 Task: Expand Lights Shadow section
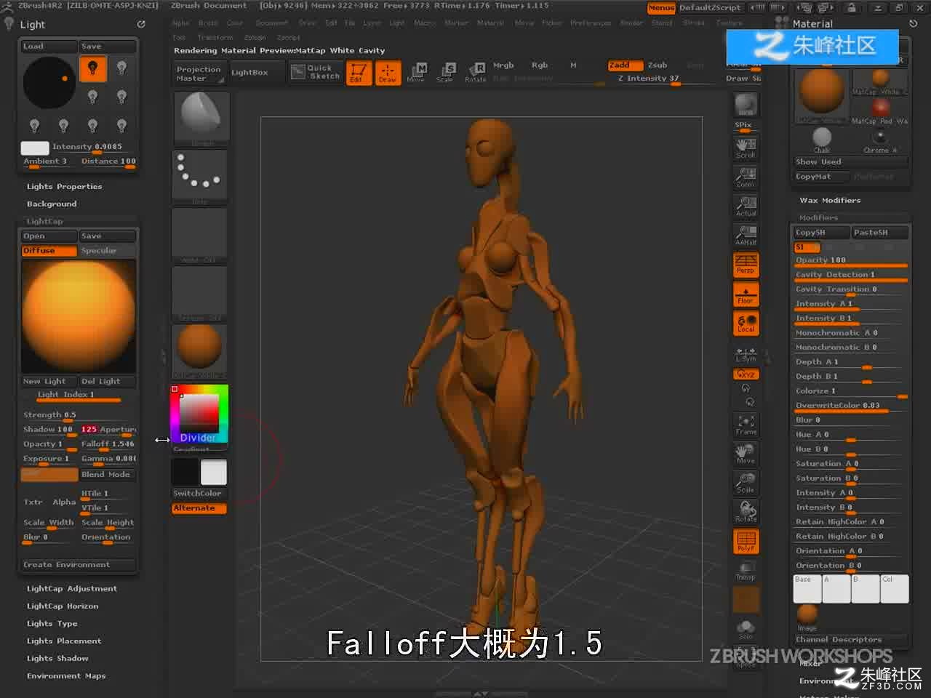pyautogui.click(x=57, y=659)
